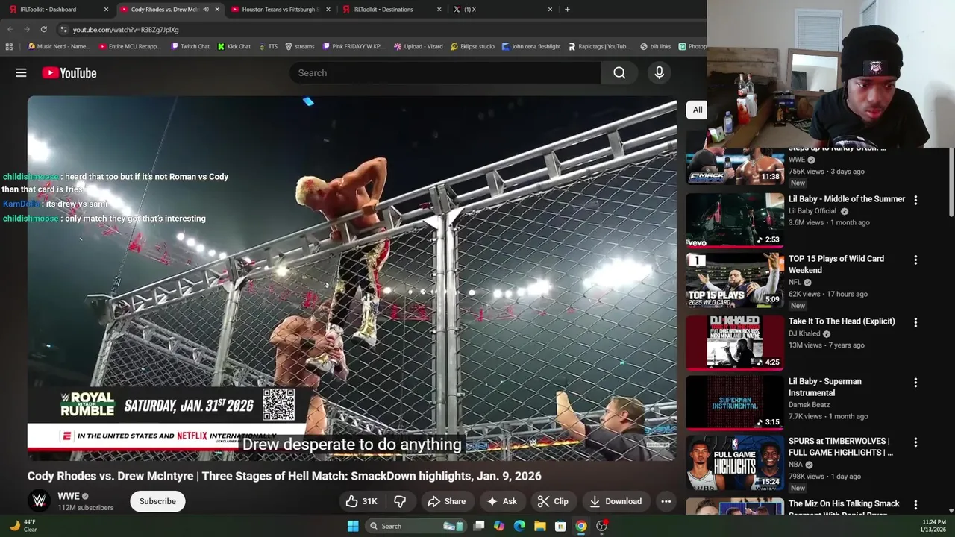
Task: Open options for TOP 15 Plays video
Action: [x=915, y=260]
